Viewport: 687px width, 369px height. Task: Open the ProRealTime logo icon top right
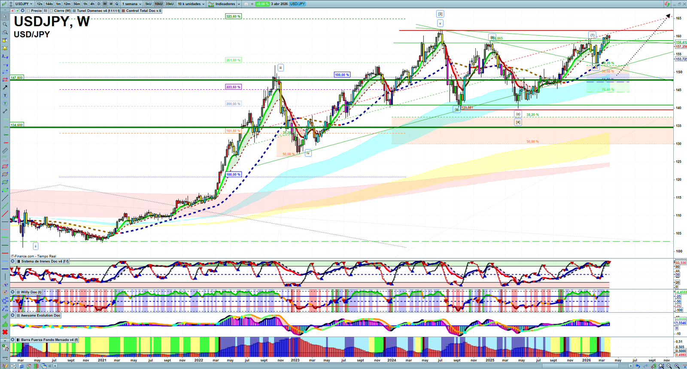click(x=667, y=4)
